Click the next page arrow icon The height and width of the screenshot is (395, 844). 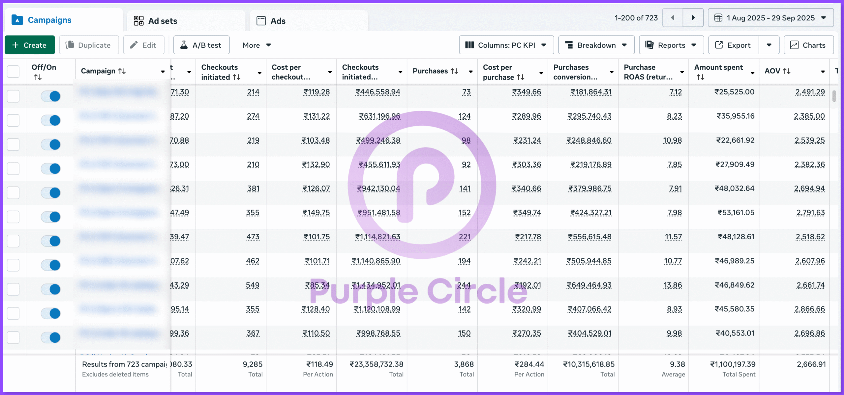(693, 18)
